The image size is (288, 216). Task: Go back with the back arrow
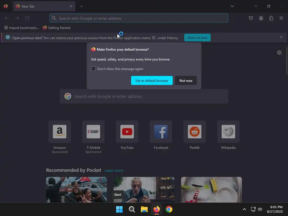click(7, 18)
